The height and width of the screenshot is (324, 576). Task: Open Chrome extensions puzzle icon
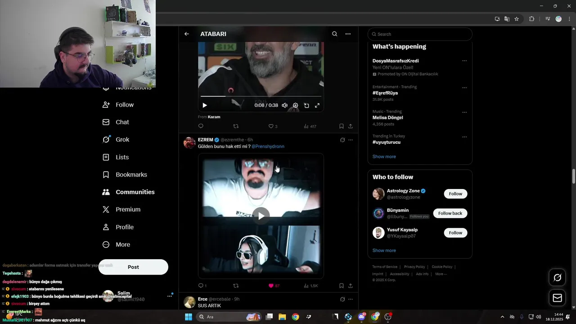[x=531, y=19]
